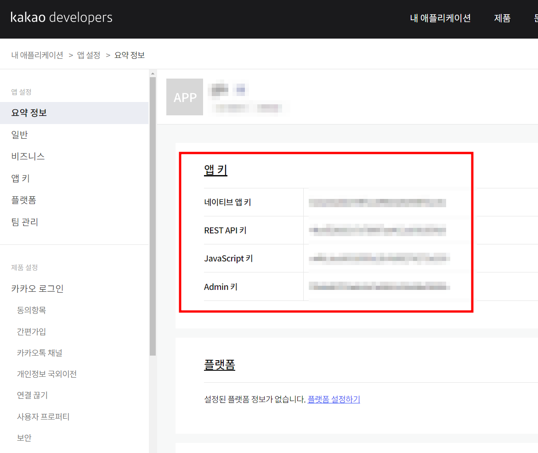The height and width of the screenshot is (453, 538).
Task: Click the sidebar vertical scrollbar thumb
Action: 153,216
